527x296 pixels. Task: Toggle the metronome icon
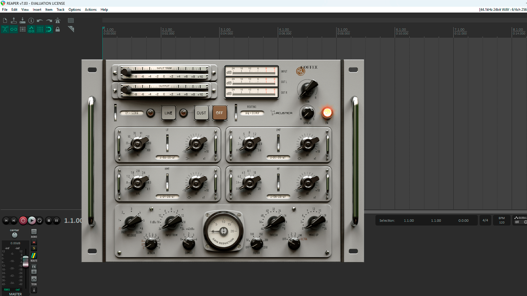pos(57,20)
